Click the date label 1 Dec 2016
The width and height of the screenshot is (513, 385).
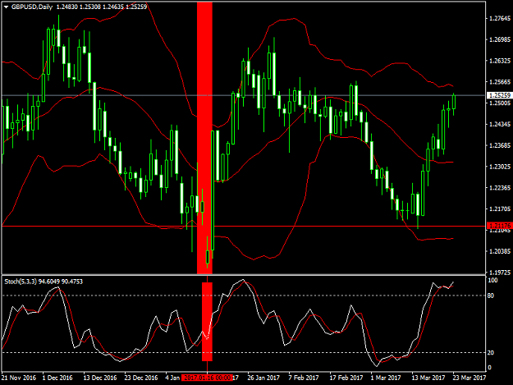(57, 378)
